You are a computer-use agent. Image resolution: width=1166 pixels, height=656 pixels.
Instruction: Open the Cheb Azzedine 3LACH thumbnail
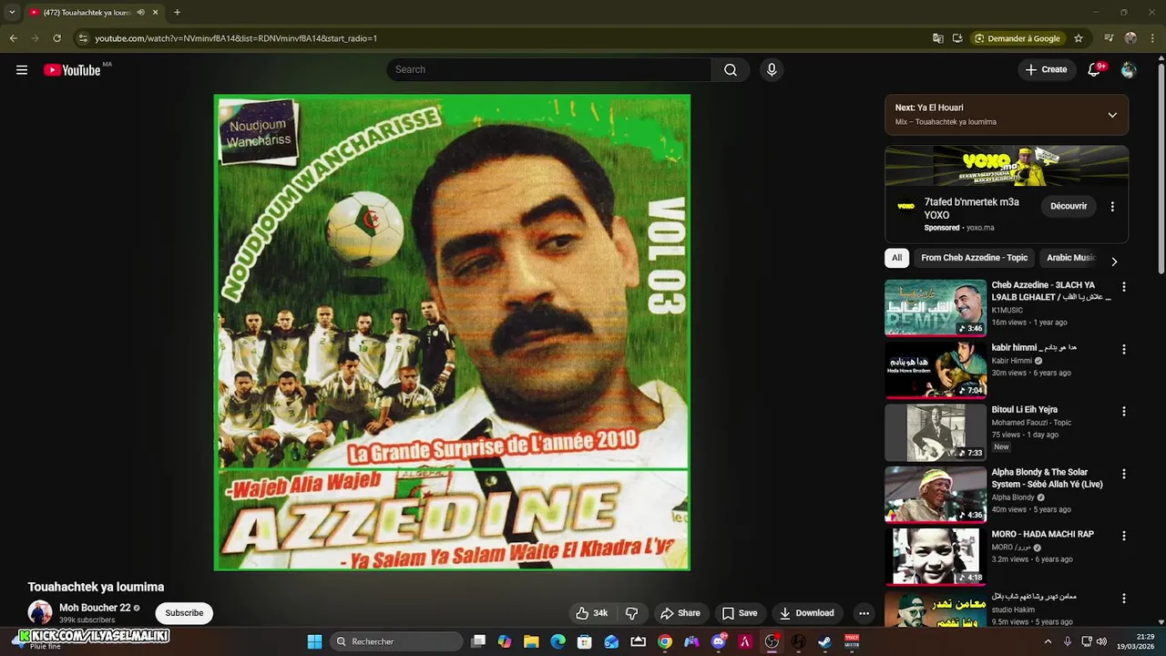936,308
